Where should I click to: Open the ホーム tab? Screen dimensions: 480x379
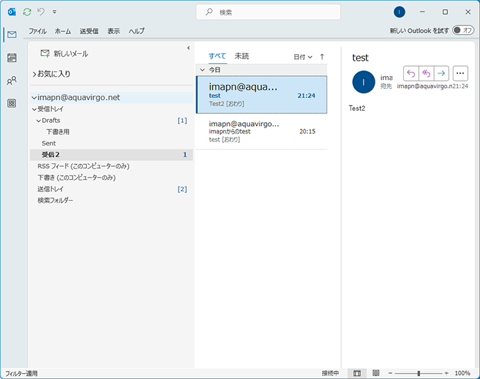63,31
